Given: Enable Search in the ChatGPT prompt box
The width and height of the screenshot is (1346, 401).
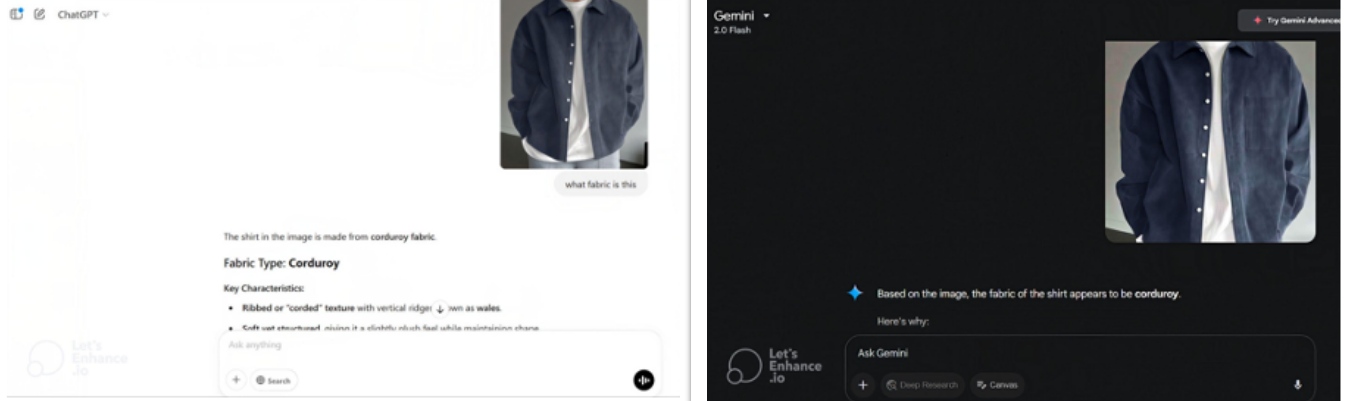Looking at the screenshot, I should [274, 380].
